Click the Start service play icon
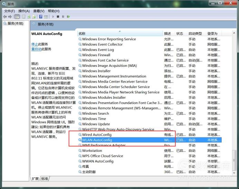 tap(53, 17)
